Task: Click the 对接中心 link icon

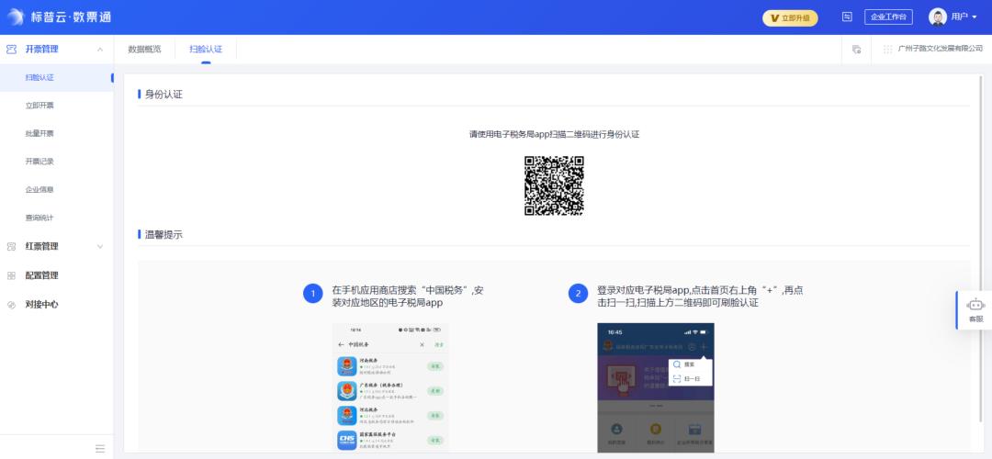Action: tap(11, 305)
